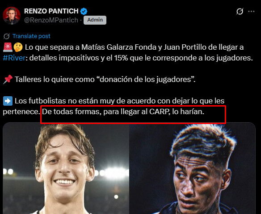Click the Grok icon beside Translate post
261x214 pixels.
(7, 36)
